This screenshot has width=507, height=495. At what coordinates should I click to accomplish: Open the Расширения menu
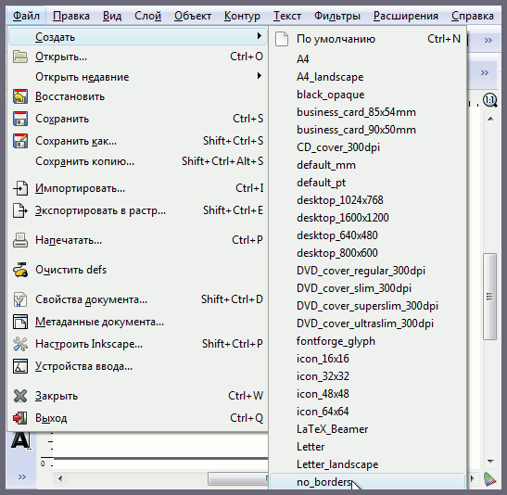tap(406, 16)
